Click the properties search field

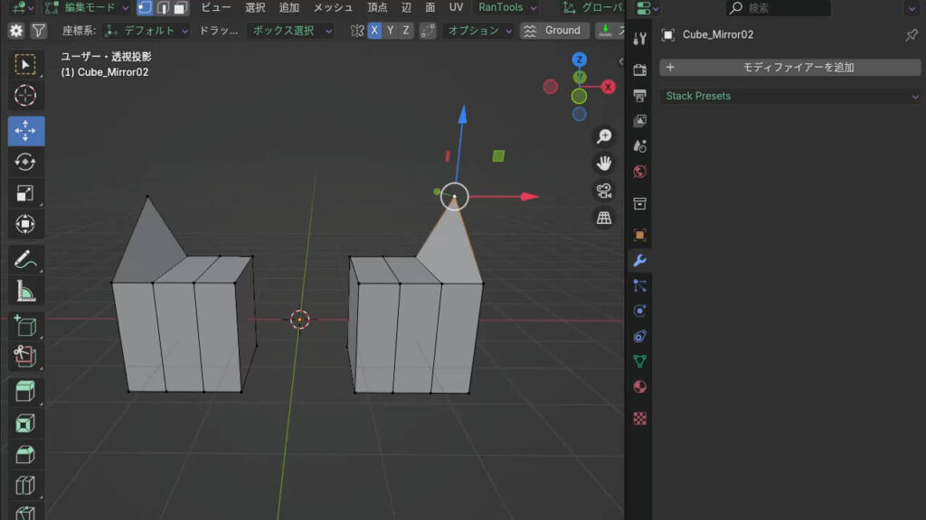[x=780, y=8]
